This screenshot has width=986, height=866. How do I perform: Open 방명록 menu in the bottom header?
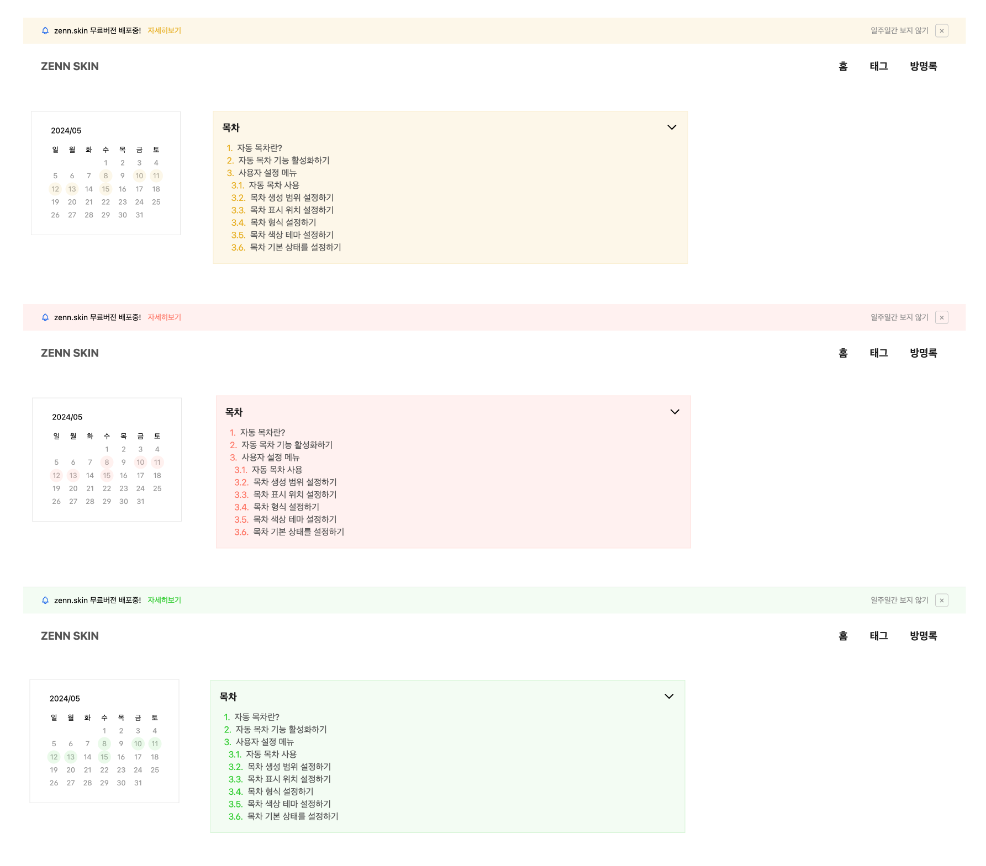(x=924, y=636)
